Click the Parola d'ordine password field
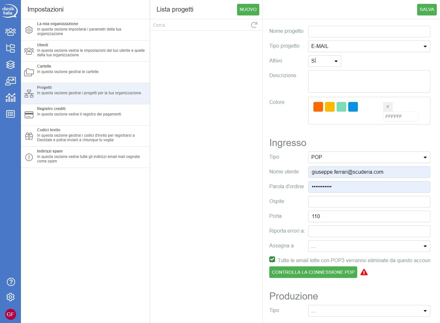Screen dimensions: 440x323 [369, 187]
